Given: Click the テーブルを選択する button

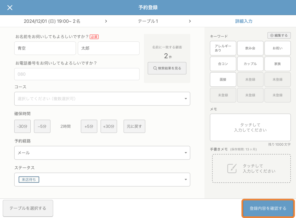Looking at the screenshot, I should pos(28,208).
